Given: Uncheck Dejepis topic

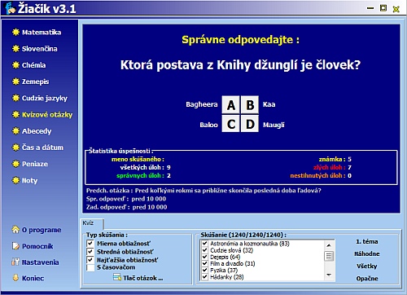Looking at the screenshot, I should (x=205, y=257).
